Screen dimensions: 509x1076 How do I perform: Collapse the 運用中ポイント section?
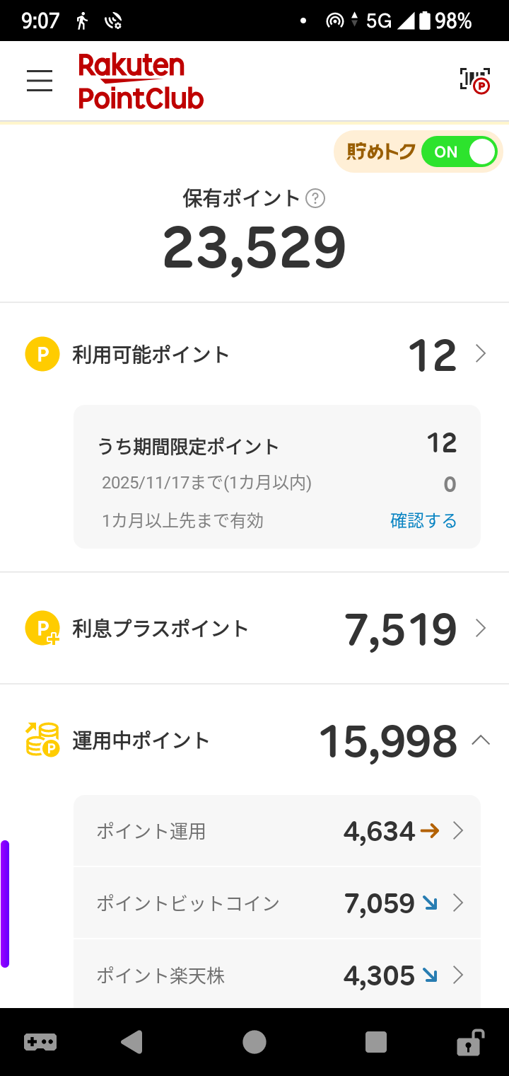coord(481,740)
